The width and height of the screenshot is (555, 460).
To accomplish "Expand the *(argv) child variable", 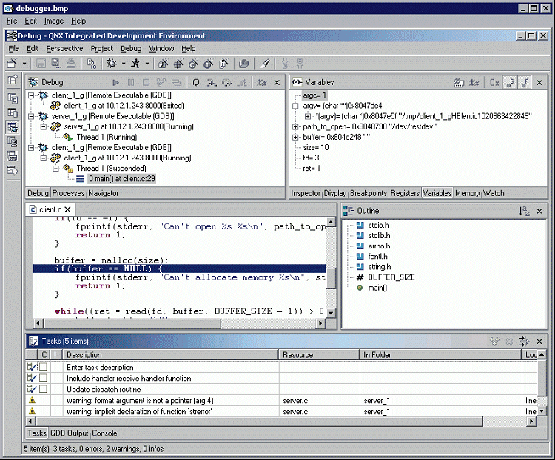I will coord(308,116).
